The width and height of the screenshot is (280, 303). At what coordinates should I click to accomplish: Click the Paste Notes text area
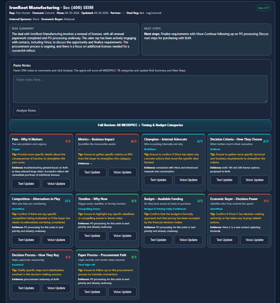pyautogui.click(x=140, y=89)
